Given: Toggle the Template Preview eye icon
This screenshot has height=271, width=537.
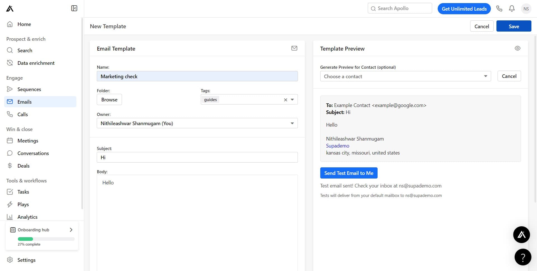Looking at the screenshot, I should point(517,48).
